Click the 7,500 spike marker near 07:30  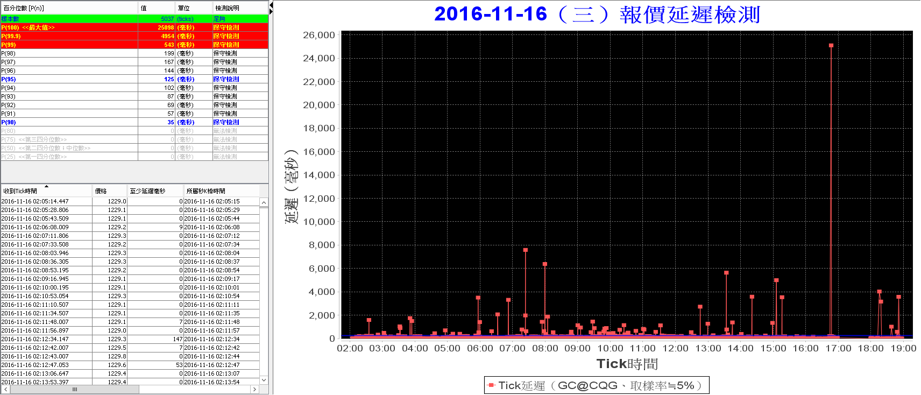pyautogui.click(x=526, y=250)
